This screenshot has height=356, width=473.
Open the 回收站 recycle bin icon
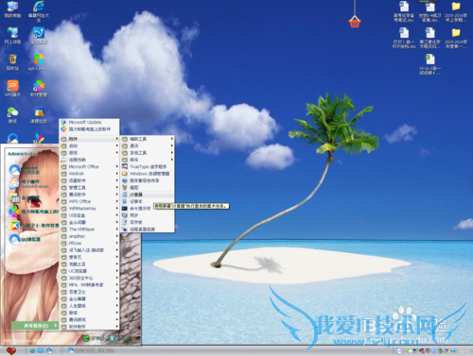point(12,61)
